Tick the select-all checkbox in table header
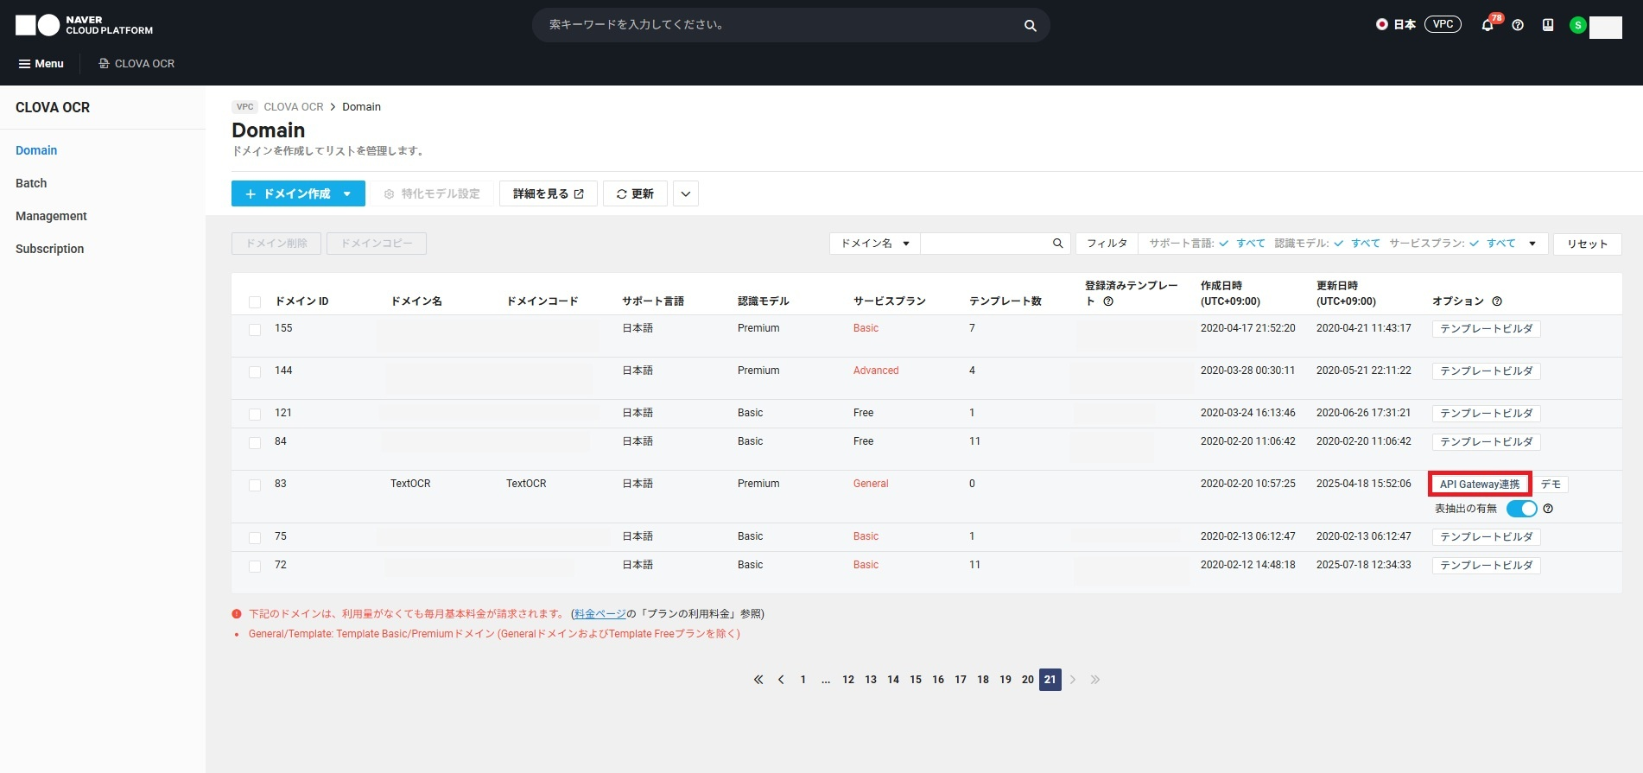Image resolution: width=1643 pixels, height=773 pixels. click(x=255, y=302)
